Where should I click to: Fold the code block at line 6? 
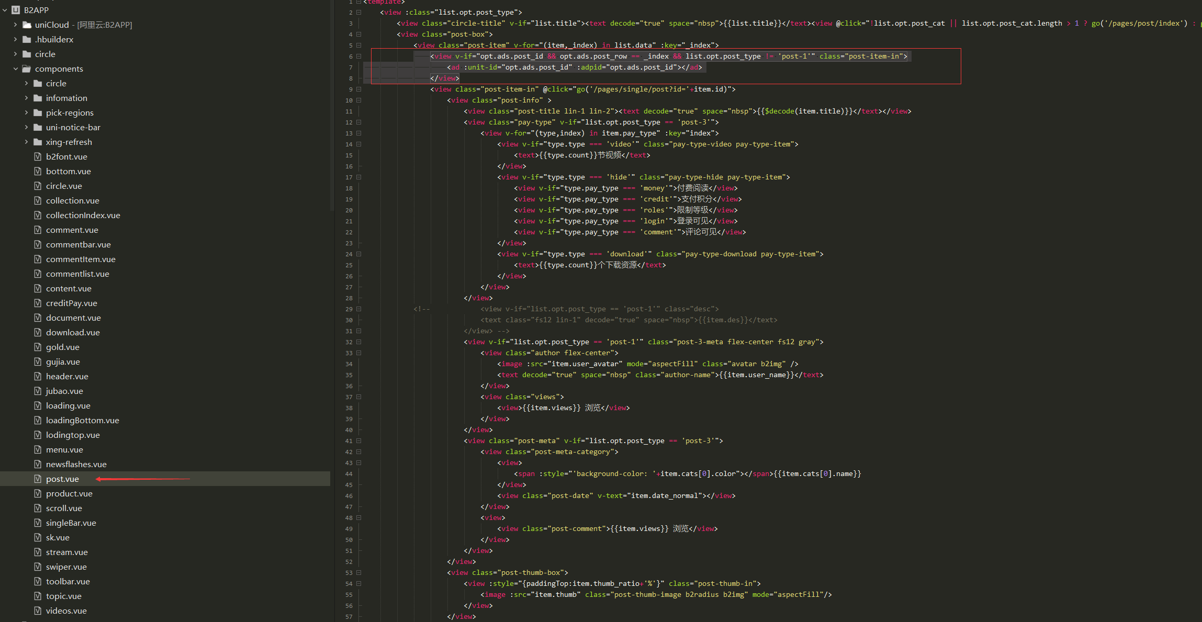359,56
